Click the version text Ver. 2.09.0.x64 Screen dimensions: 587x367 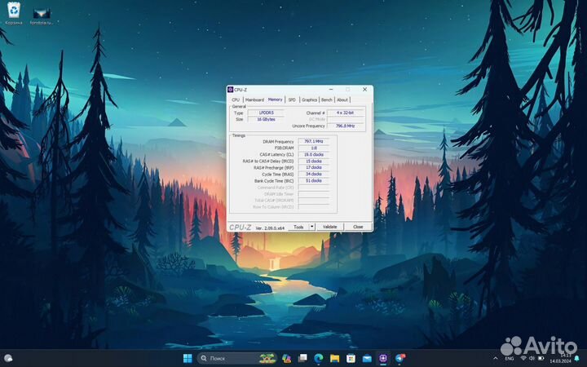[270, 228]
